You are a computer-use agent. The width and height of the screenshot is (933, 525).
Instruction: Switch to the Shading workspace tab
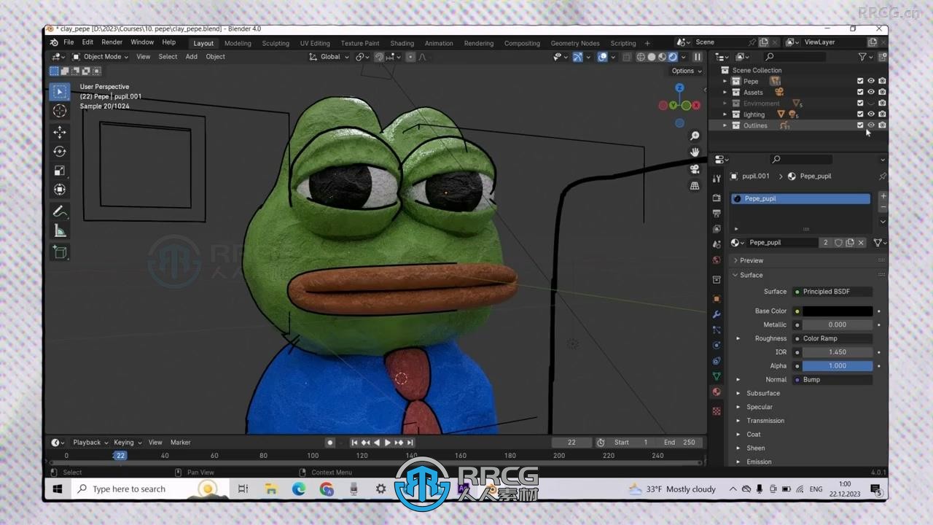[402, 43]
